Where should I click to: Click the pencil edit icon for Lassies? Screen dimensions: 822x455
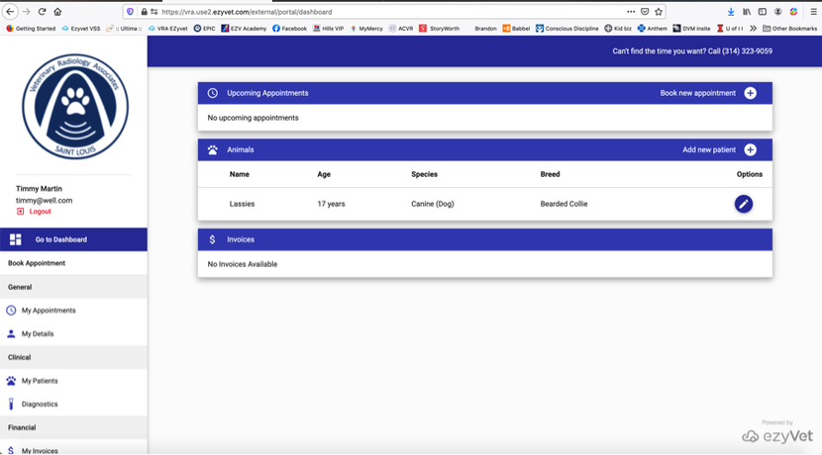pos(743,204)
